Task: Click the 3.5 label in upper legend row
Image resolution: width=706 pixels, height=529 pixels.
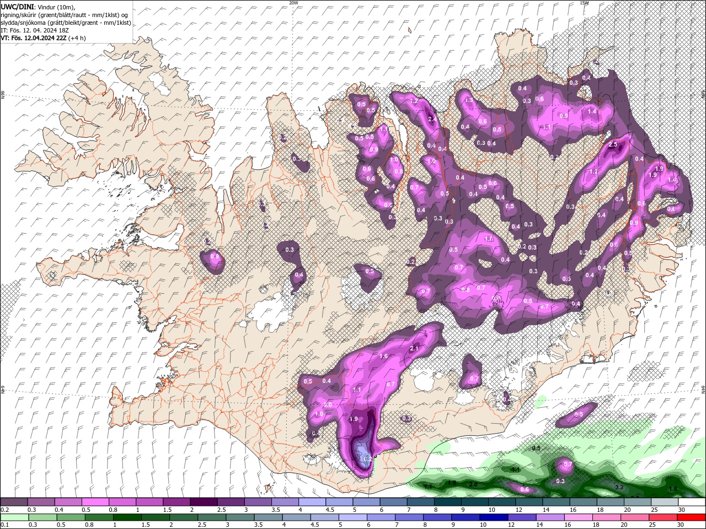Action: (276, 510)
